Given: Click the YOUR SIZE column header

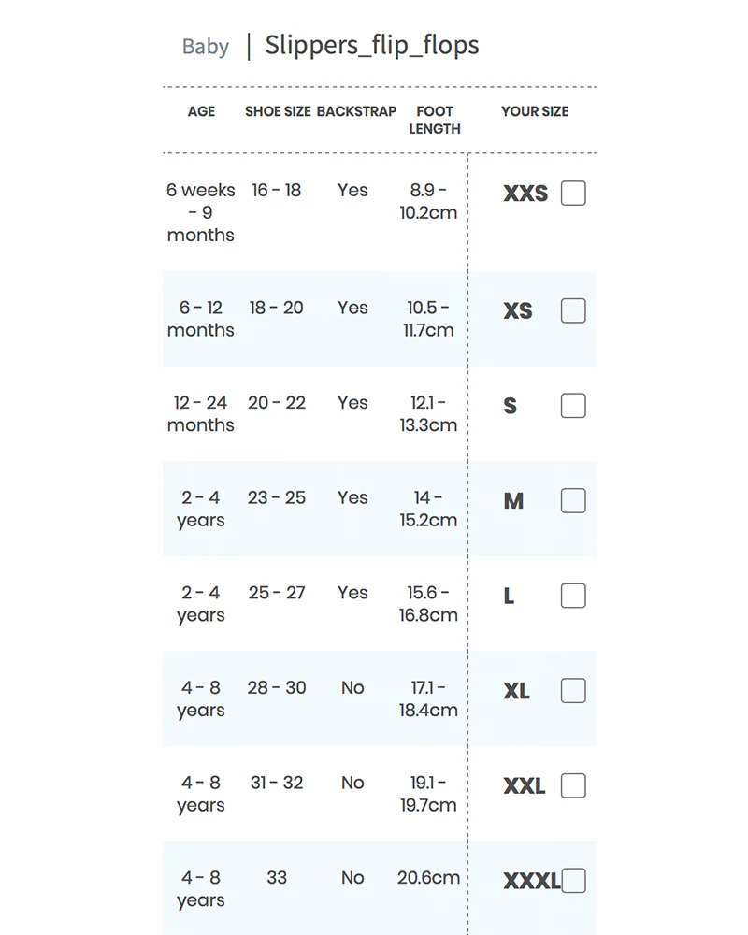Looking at the screenshot, I should (x=535, y=111).
